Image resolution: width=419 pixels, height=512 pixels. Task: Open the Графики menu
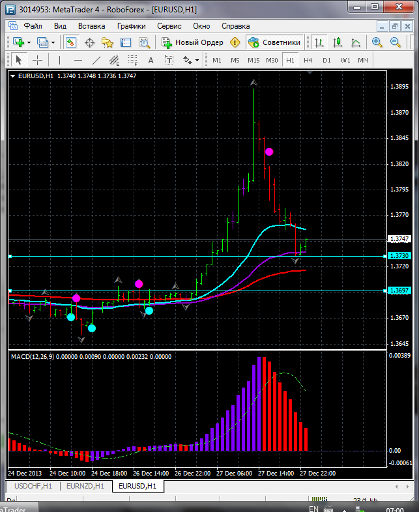[x=131, y=26]
